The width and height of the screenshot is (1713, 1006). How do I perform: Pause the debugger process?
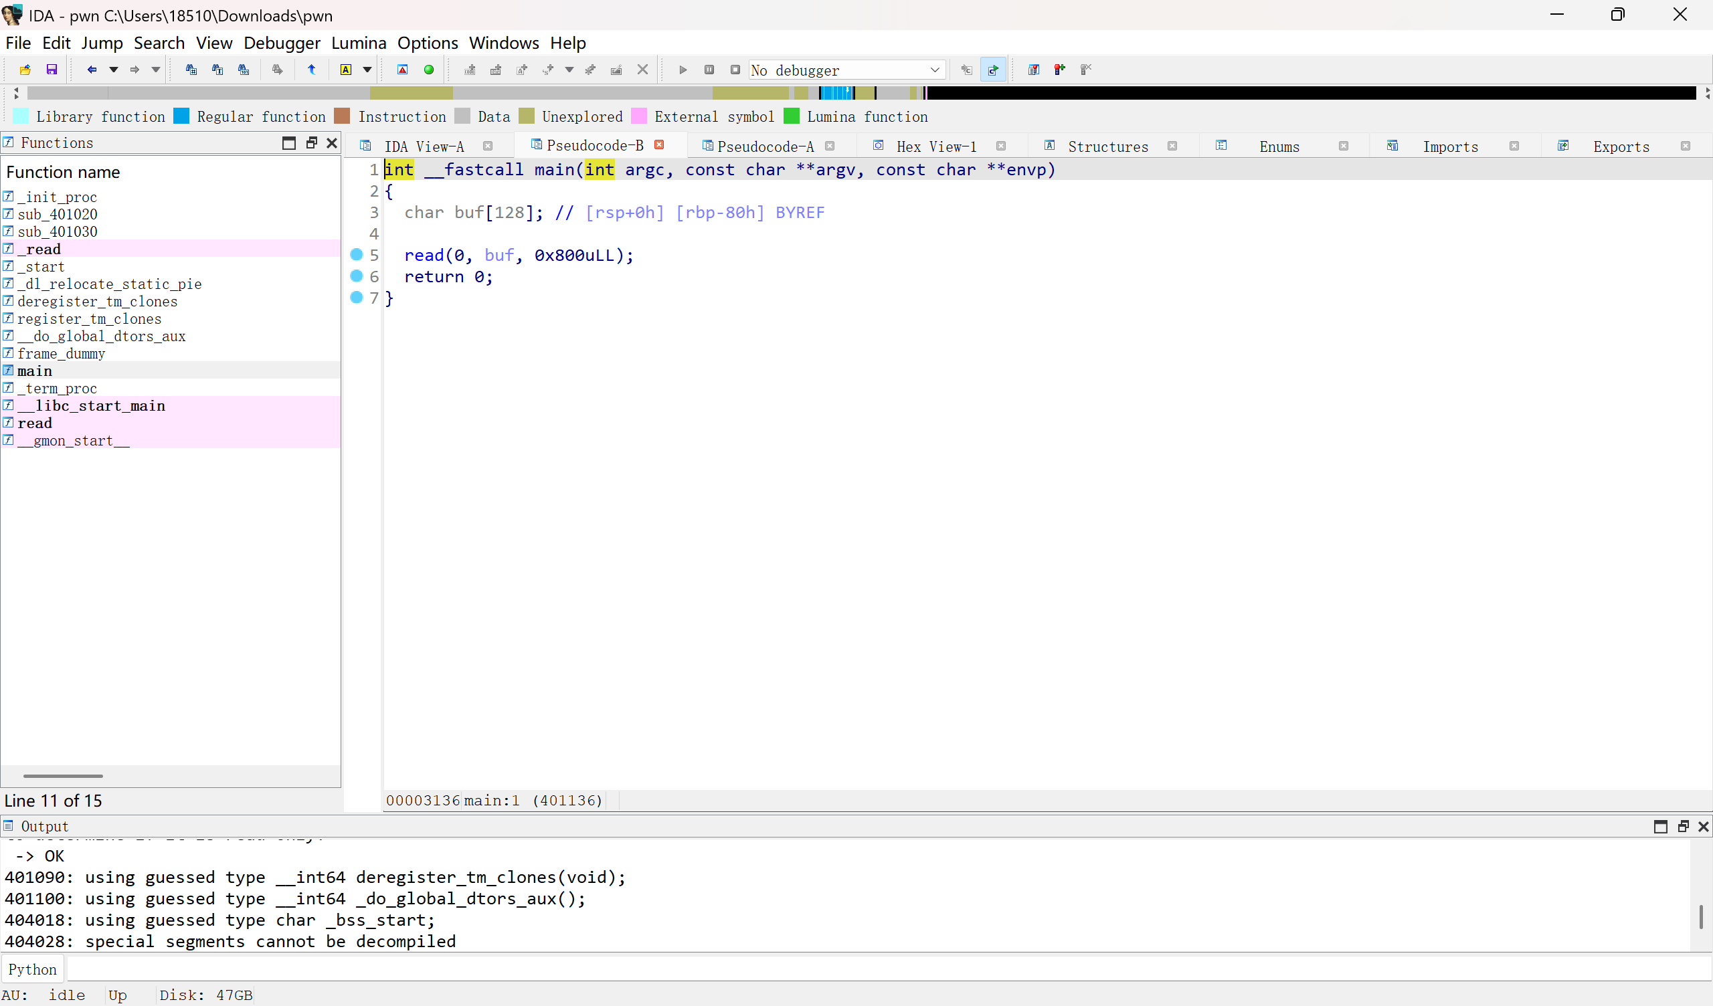tap(709, 70)
